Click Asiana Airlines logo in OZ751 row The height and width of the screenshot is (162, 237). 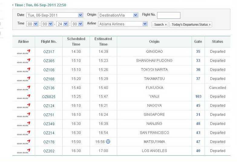(x=24, y=115)
